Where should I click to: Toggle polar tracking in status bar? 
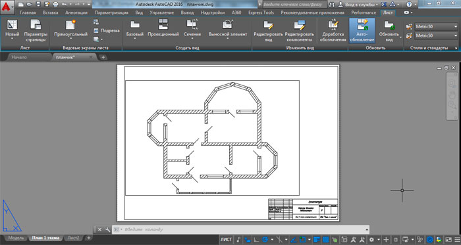[265, 240]
